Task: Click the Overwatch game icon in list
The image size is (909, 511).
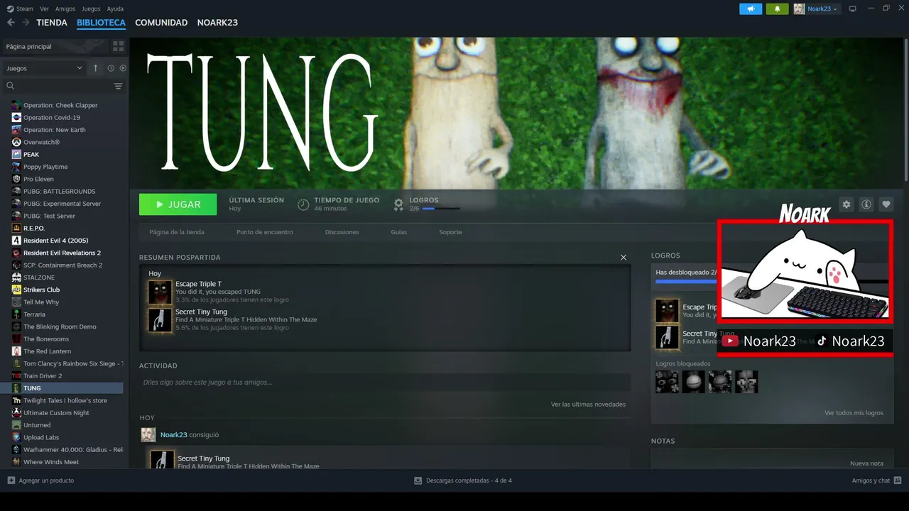Action: [x=16, y=142]
